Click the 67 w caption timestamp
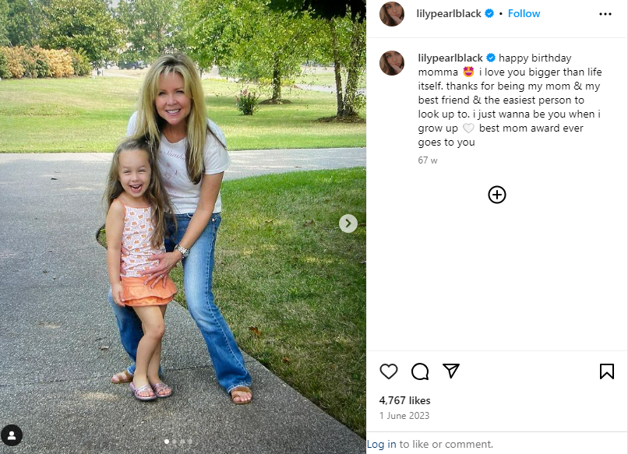Image resolution: width=628 pixels, height=454 pixels. [428, 160]
